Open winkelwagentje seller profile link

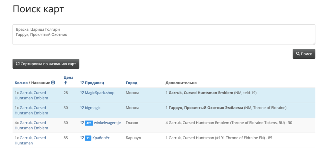pyautogui.click(x=107, y=123)
